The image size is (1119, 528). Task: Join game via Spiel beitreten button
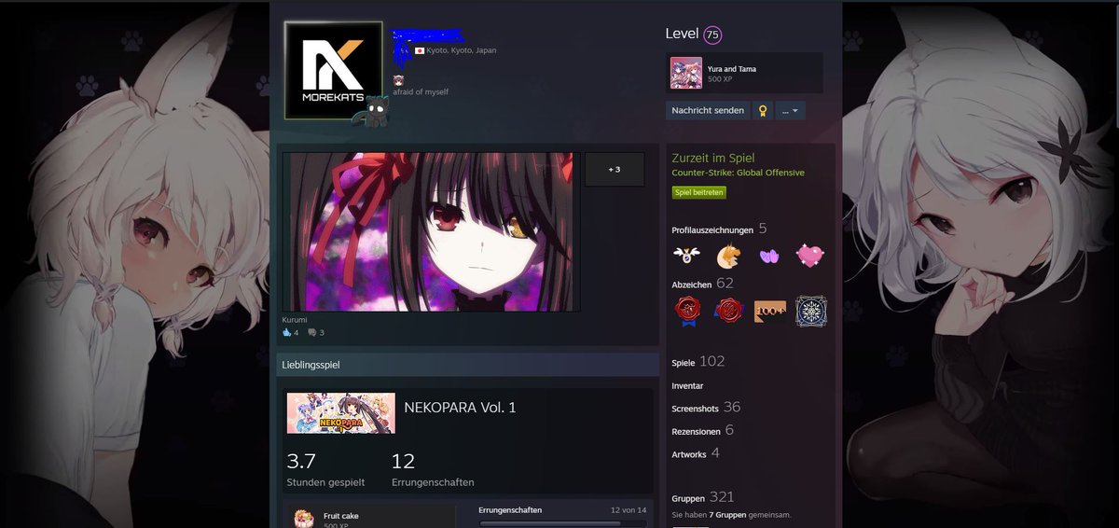click(698, 192)
